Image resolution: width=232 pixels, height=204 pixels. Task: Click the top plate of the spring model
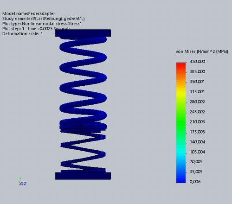(x=83, y=33)
